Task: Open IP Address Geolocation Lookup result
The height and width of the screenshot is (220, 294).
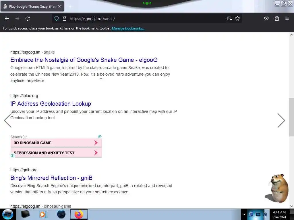Action: pos(51,104)
